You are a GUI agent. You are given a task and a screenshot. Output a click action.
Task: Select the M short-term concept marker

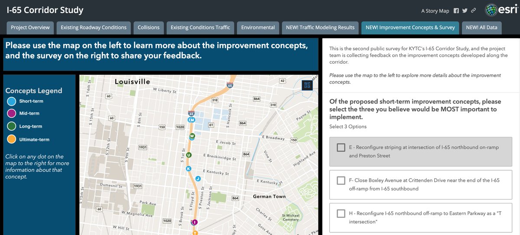tap(193, 120)
